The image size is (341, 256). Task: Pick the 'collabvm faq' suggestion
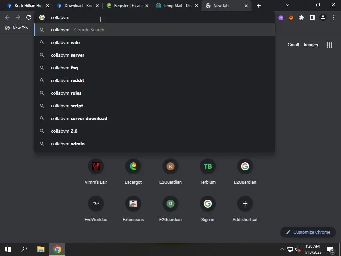tap(155, 68)
